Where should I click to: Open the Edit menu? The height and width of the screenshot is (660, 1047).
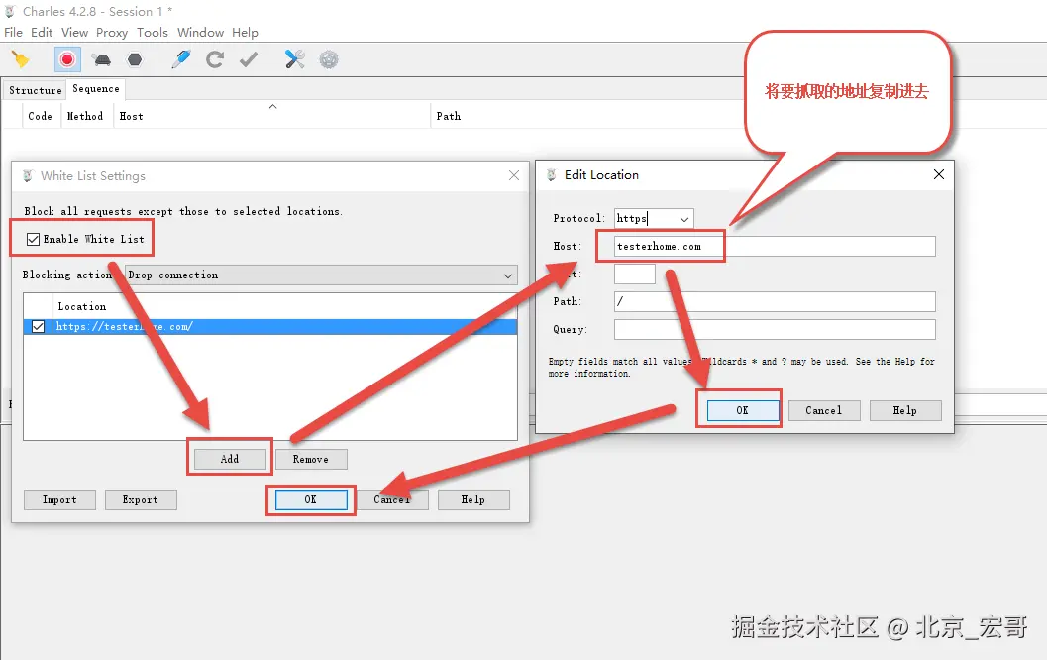click(42, 32)
